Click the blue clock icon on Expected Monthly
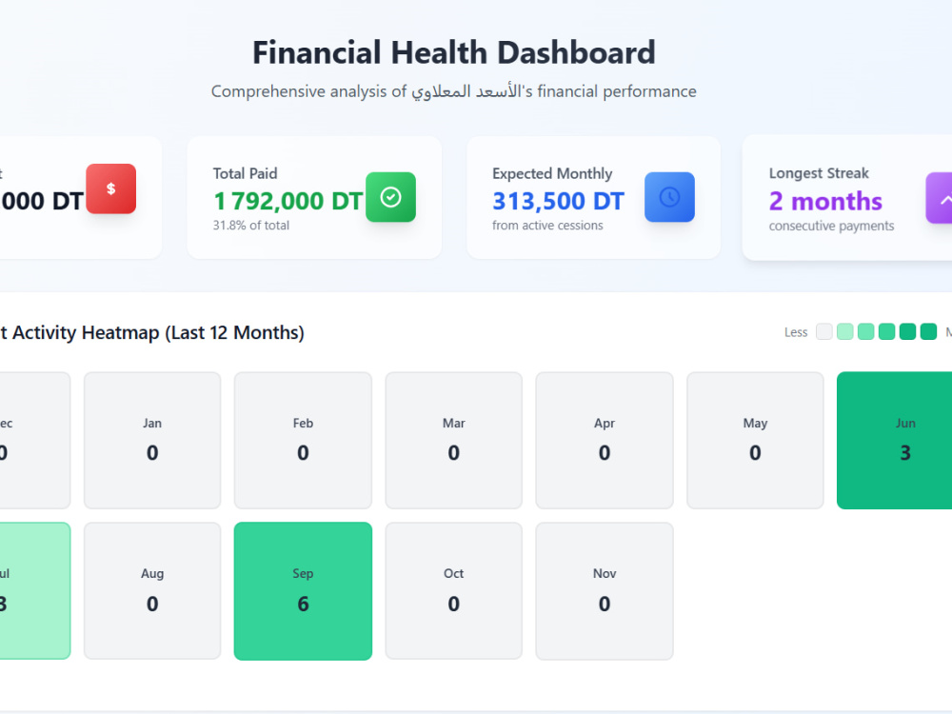Image resolution: width=952 pixels, height=714 pixels. coord(669,197)
